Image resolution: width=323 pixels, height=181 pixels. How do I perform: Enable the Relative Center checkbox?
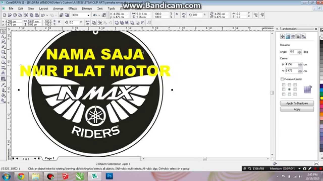click(x=282, y=79)
